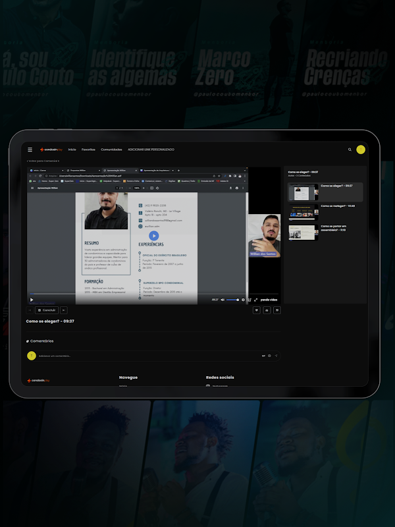
Task: Click the 'Navegue' footer heading
Action: click(128, 377)
